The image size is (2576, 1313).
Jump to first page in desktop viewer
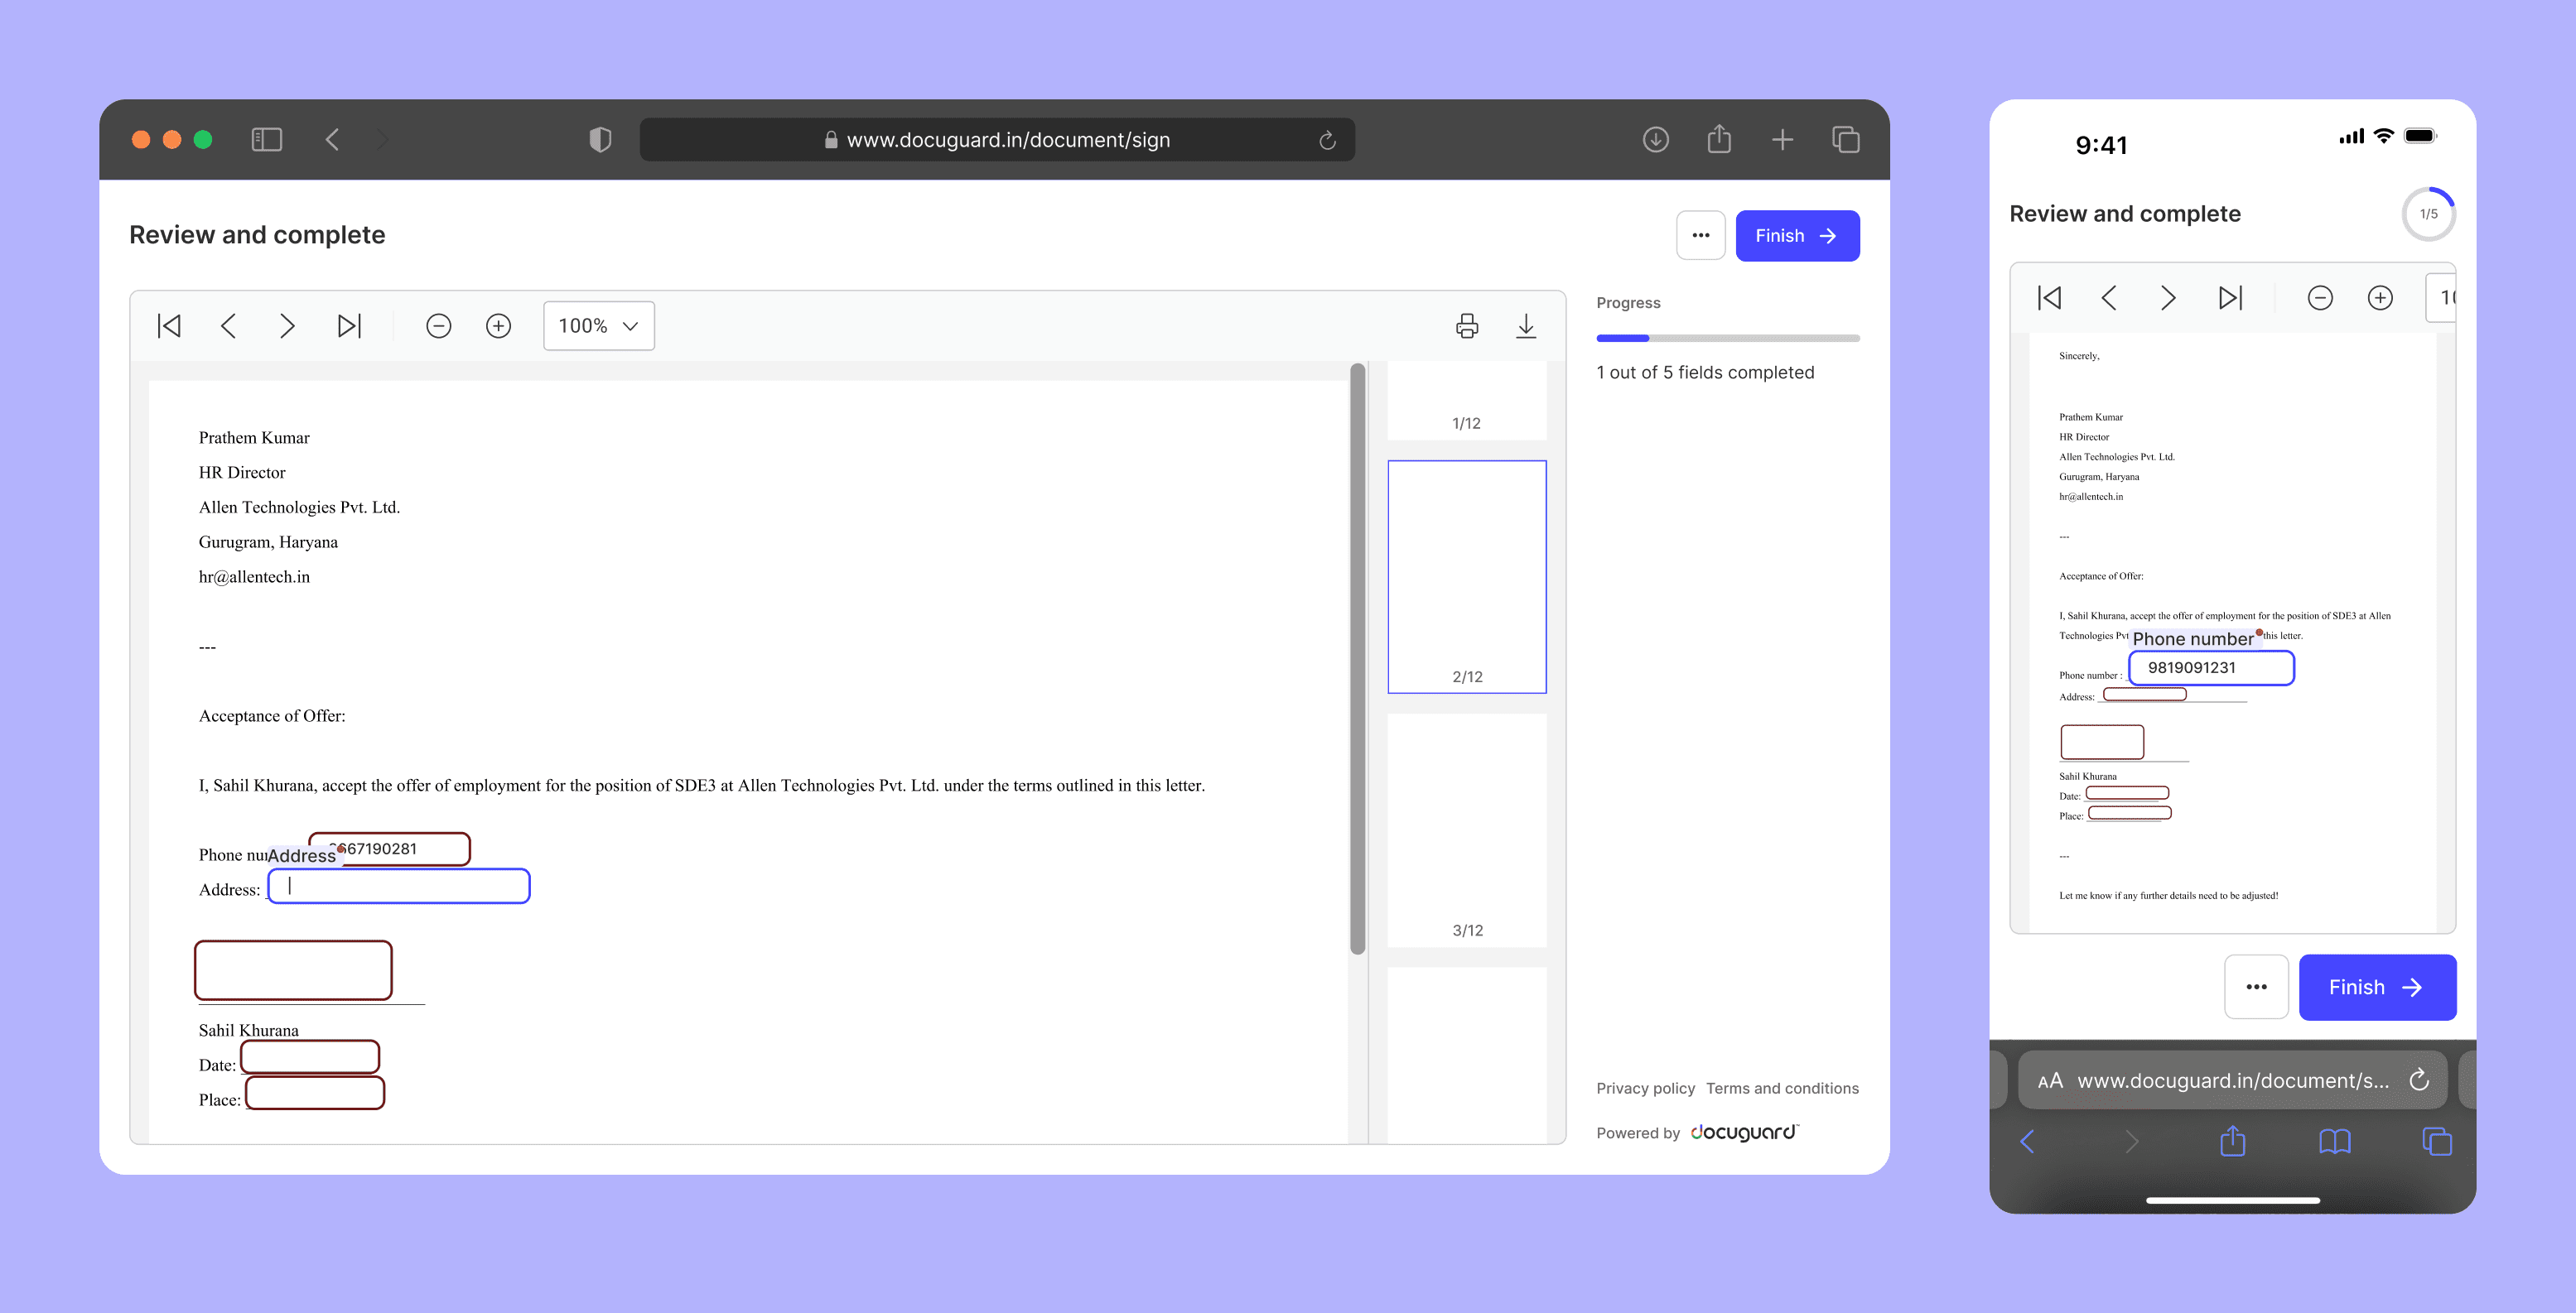coord(169,325)
